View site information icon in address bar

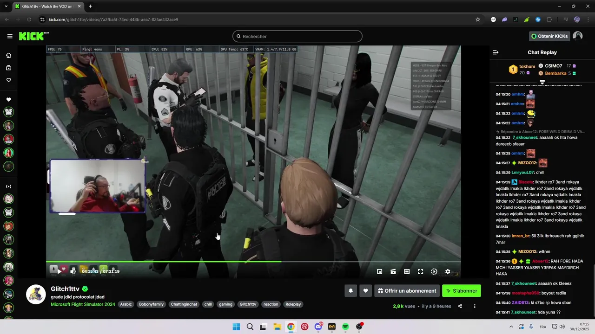(42, 19)
